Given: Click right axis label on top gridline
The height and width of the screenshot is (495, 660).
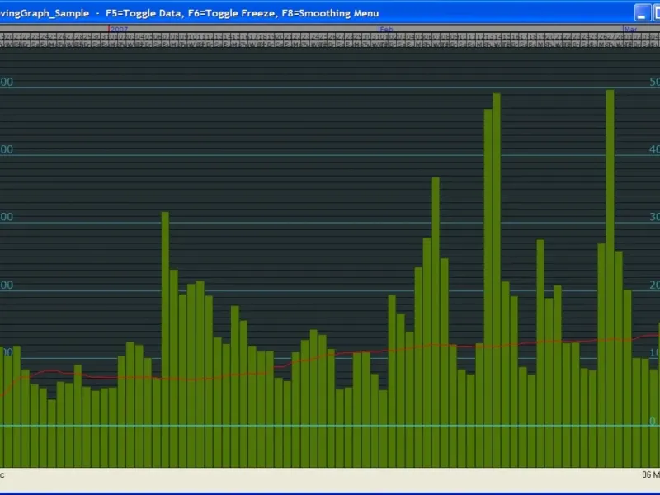Looking at the screenshot, I should (654, 82).
